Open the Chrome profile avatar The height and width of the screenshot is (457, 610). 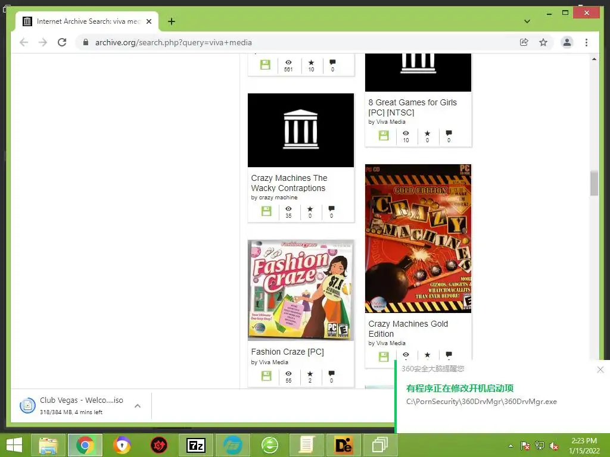(x=567, y=42)
